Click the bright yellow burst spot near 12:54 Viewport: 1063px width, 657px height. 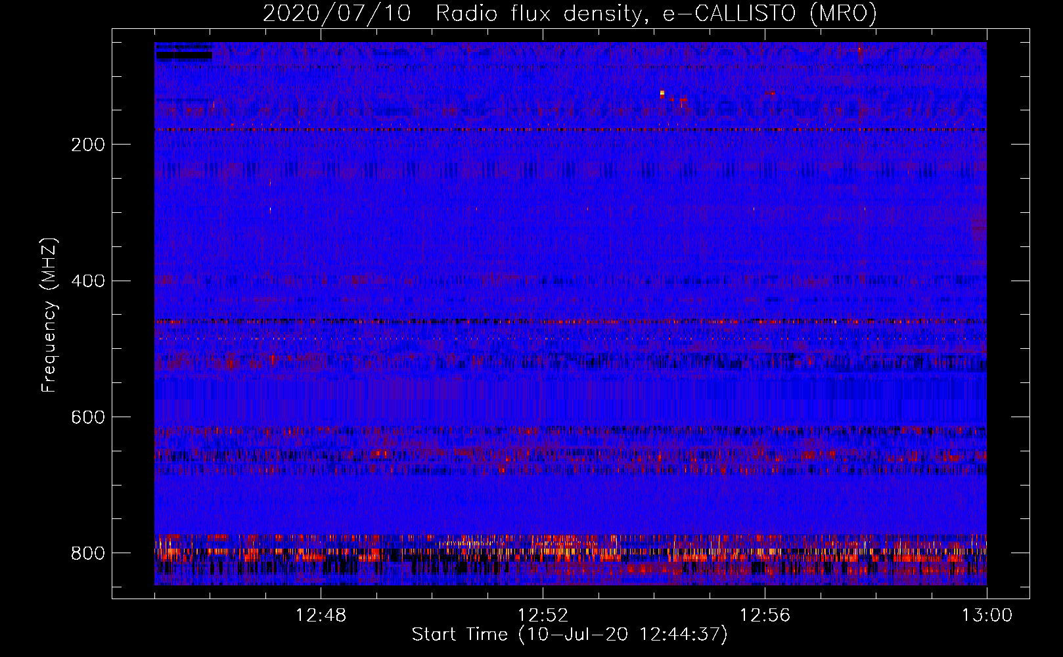[x=662, y=93]
